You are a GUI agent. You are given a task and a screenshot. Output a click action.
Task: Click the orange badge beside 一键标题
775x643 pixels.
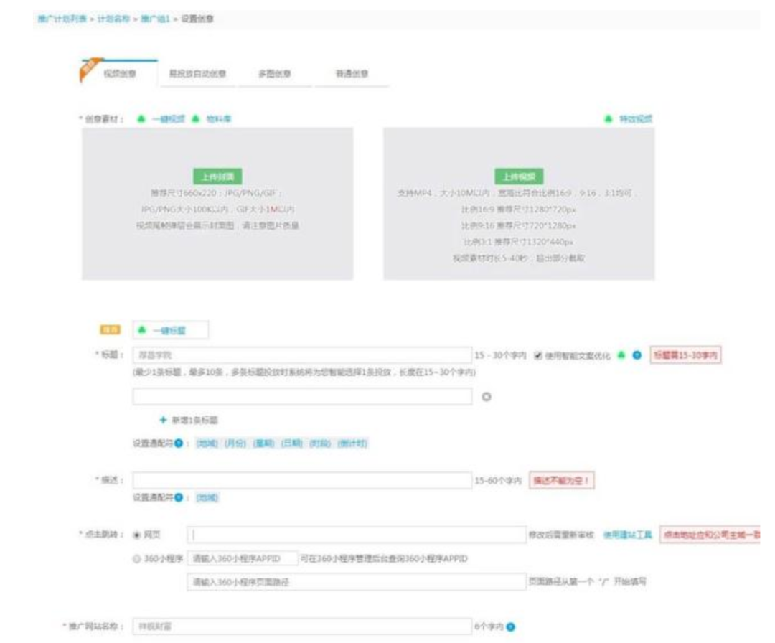click(x=111, y=329)
